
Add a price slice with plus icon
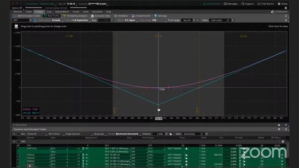279,125
